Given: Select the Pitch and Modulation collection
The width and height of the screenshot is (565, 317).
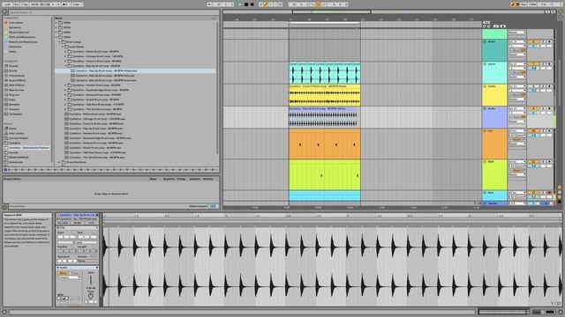Looking at the screenshot, I should point(22,37).
